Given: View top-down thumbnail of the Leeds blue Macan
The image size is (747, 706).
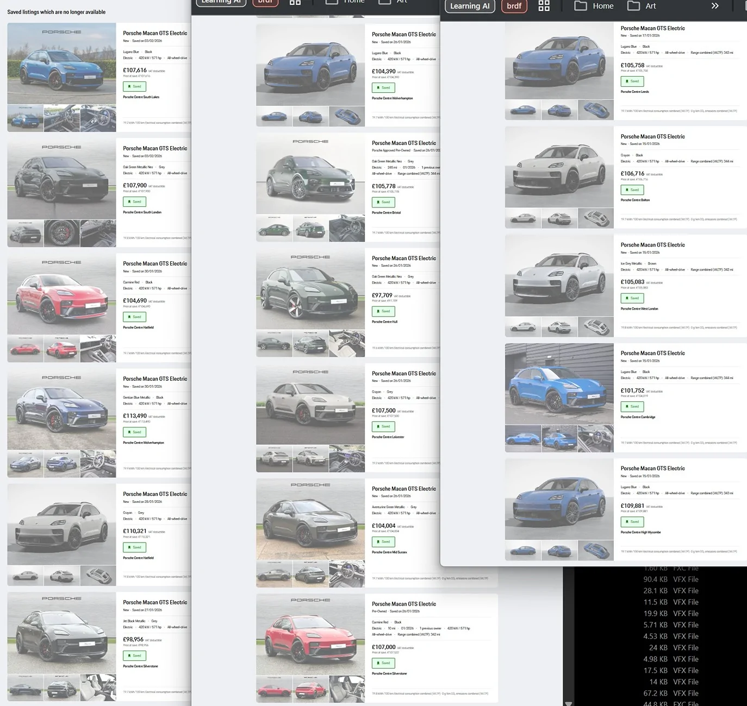Looking at the screenshot, I should (x=596, y=110).
